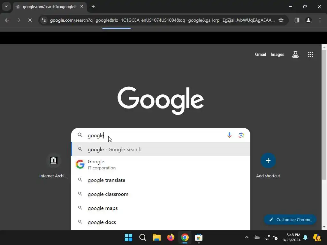Open the yellow PRE app in taskbar corner
The image size is (327, 245).
coord(317,237)
